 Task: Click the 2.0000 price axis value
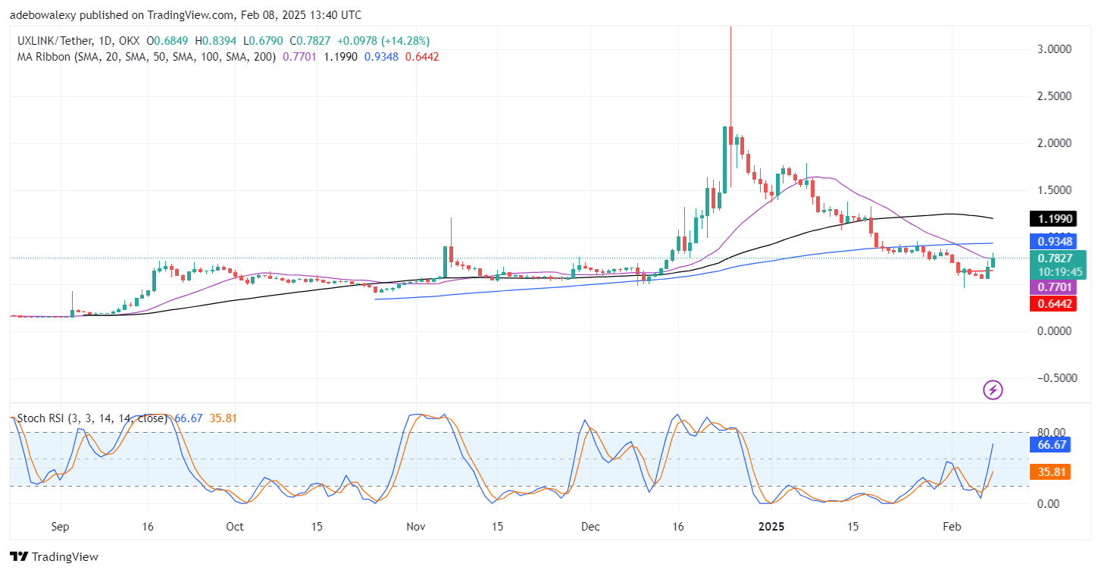tap(1053, 143)
